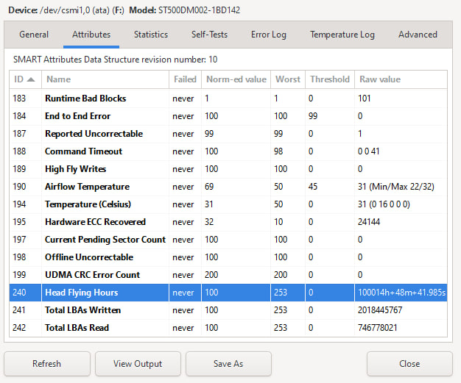This screenshot has width=461, height=383.
Task: Click the View Output button
Action: (138, 363)
